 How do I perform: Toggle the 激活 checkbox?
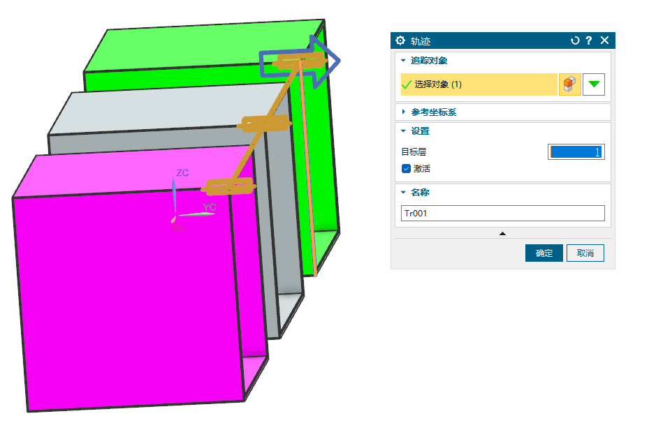point(406,168)
